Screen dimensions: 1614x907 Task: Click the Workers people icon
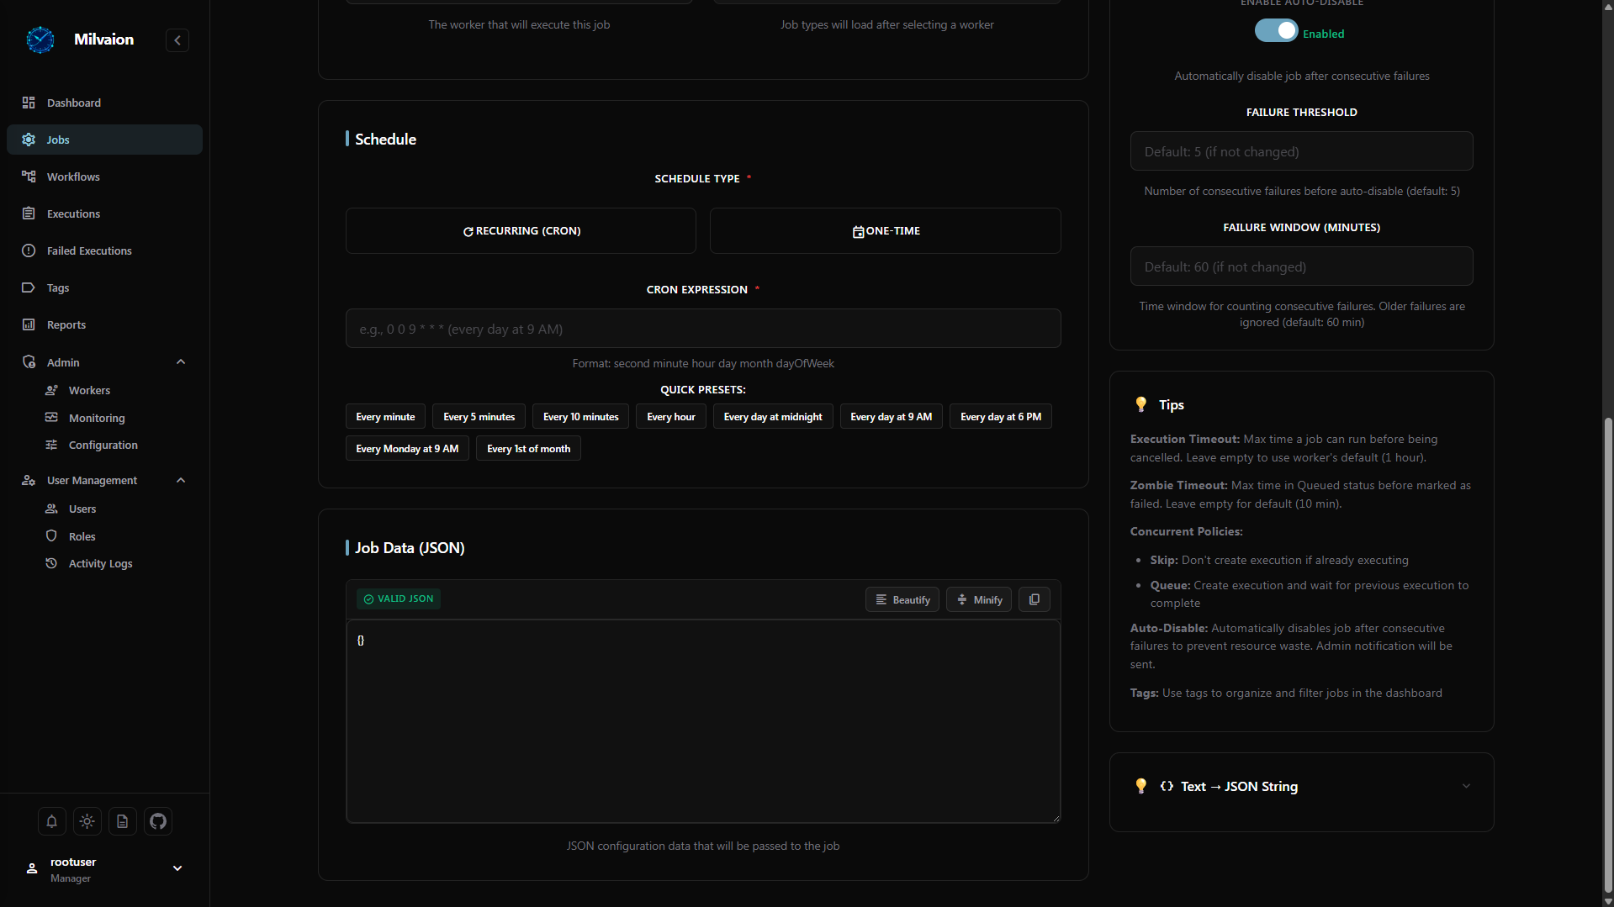(x=51, y=390)
